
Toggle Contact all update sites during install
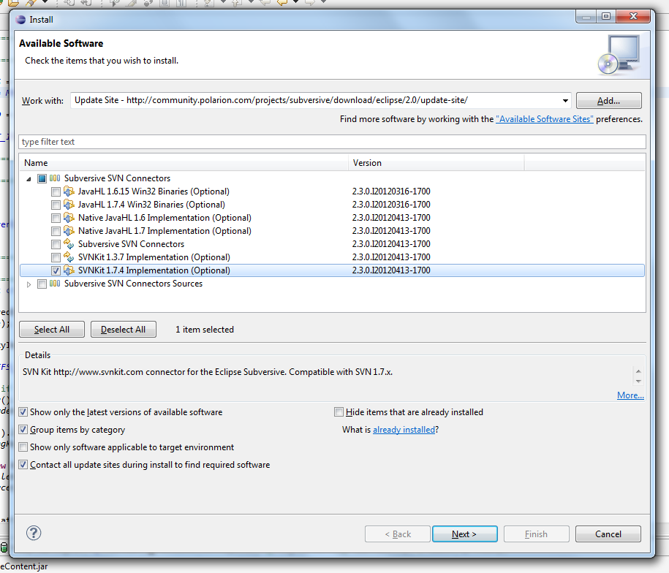pyautogui.click(x=23, y=464)
